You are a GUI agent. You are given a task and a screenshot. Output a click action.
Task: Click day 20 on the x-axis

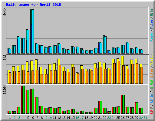[x=95, y=118]
